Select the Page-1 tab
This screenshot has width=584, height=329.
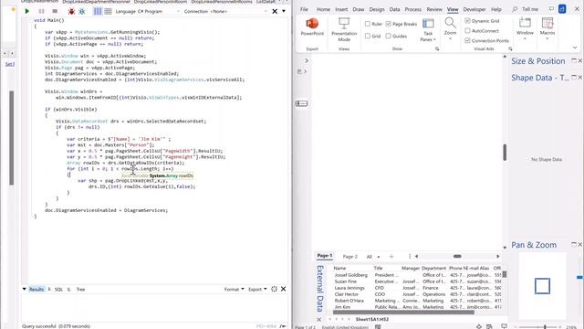325,256
